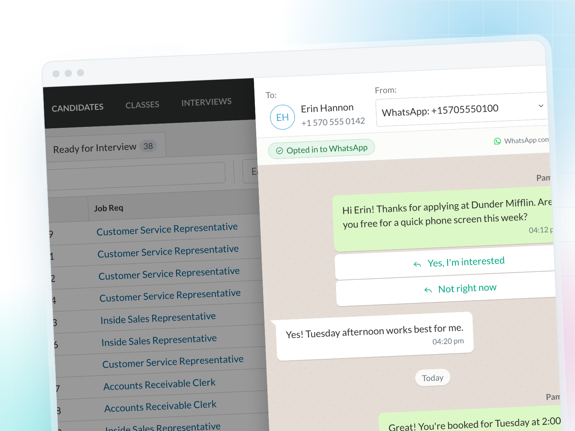Open the CANDIDATES tab
The width and height of the screenshot is (575, 431).
click(x=77, y=107)
